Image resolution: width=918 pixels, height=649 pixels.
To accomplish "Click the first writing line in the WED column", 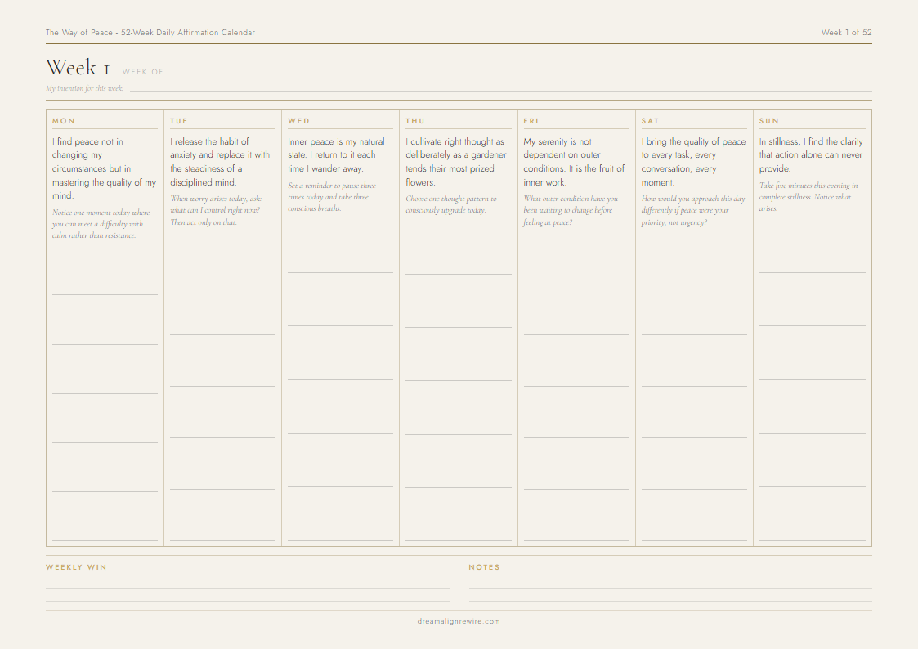I will click(x=340, y=272).
